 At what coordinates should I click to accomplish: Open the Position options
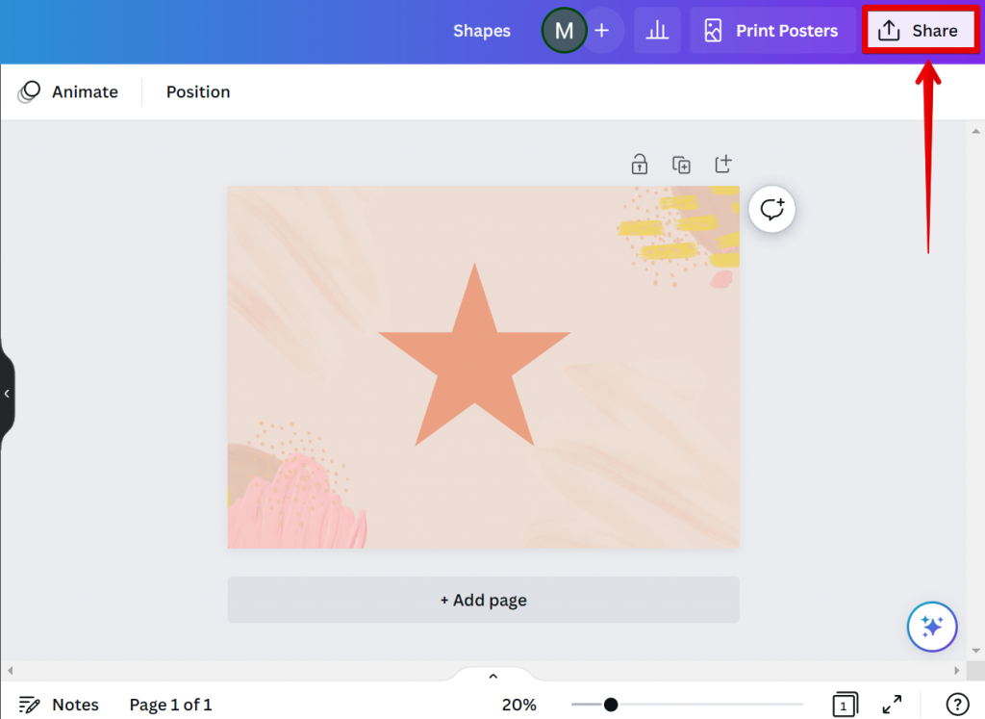(198, 91)
